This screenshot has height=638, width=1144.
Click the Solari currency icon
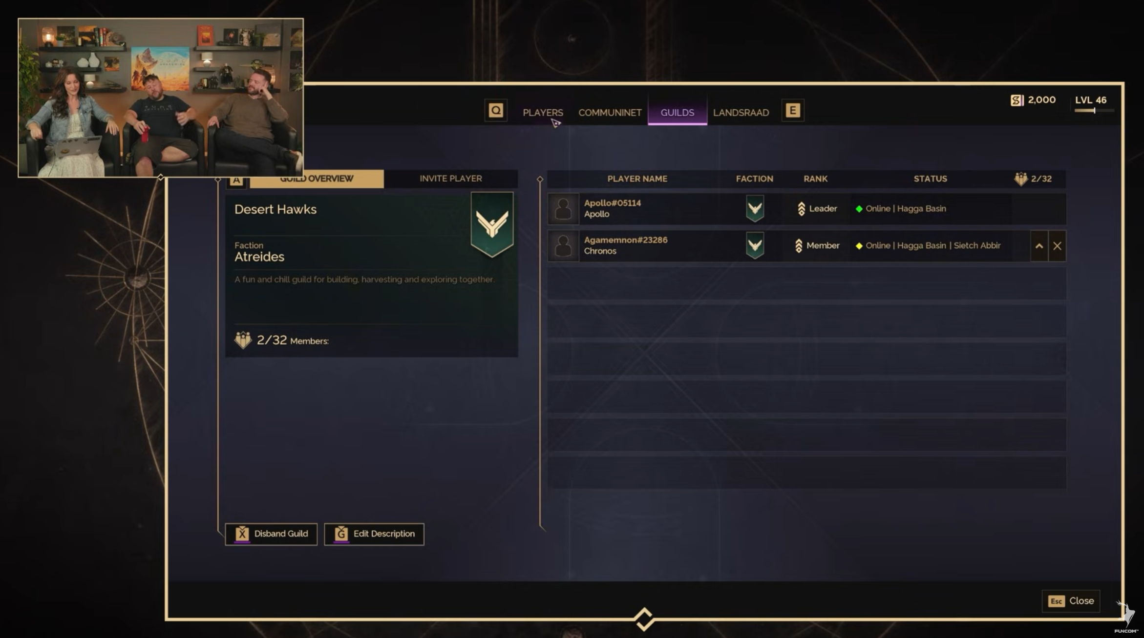(x=1017, y=100)
